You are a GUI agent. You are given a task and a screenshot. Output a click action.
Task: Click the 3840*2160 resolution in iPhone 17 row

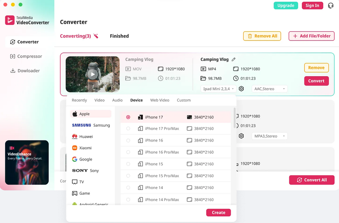point(204,117)
